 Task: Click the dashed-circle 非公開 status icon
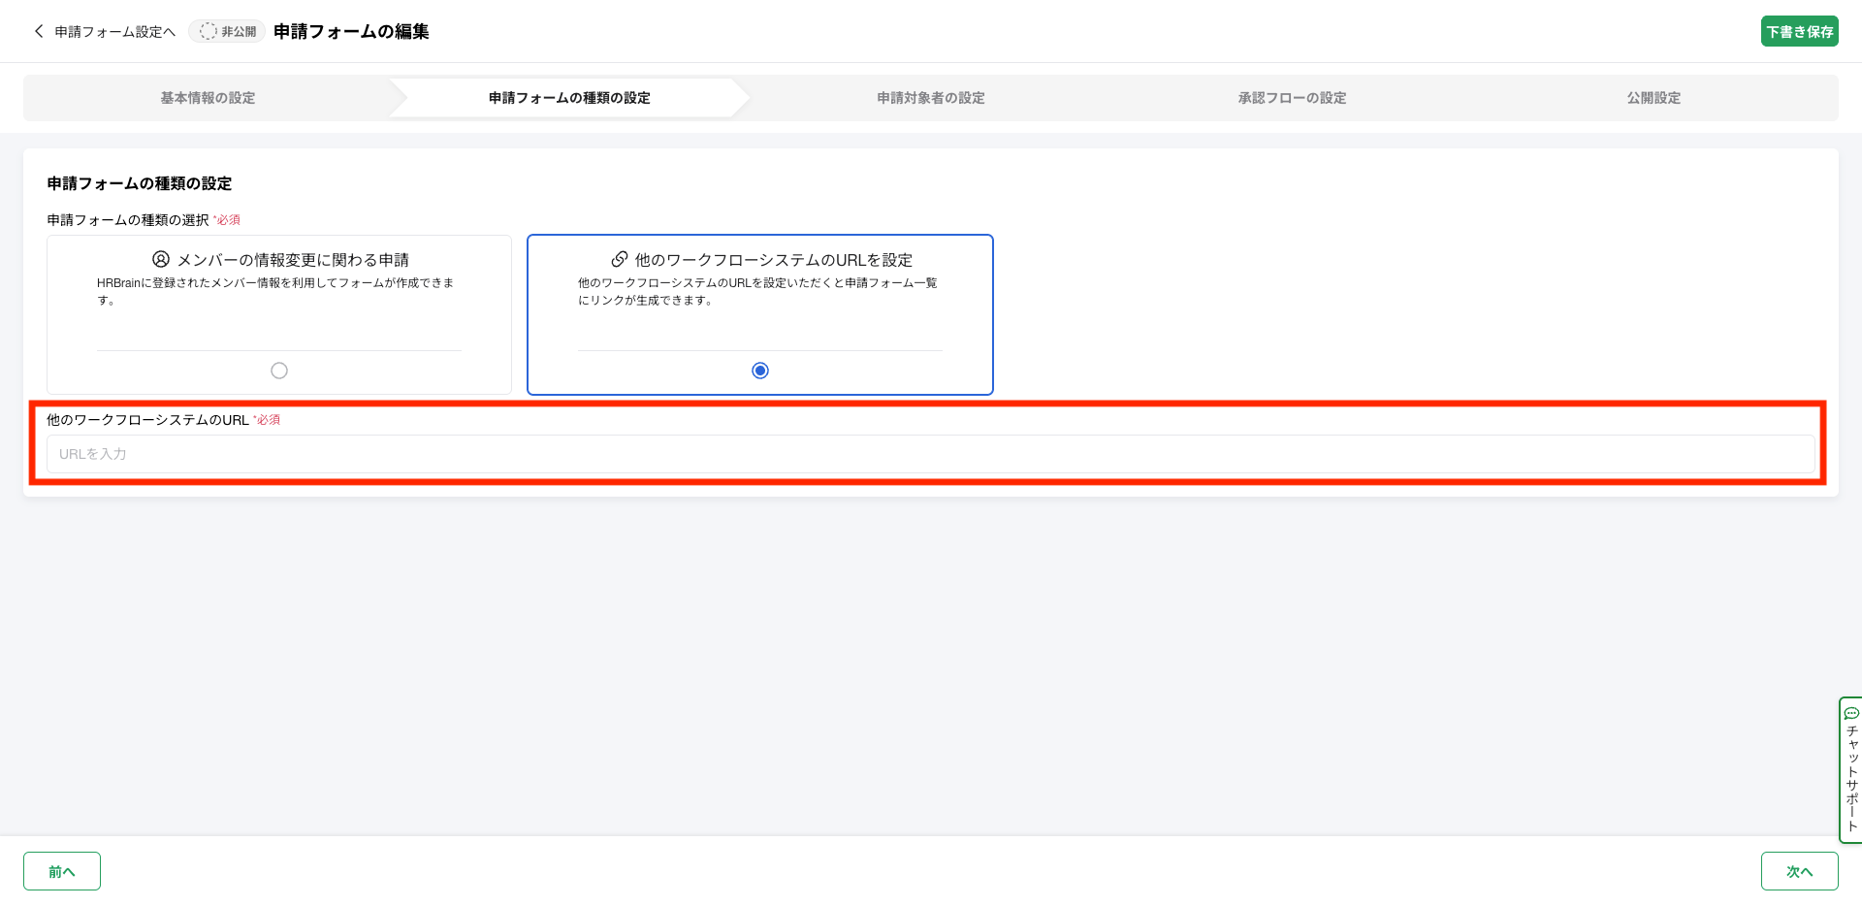[x=208, y=31]
